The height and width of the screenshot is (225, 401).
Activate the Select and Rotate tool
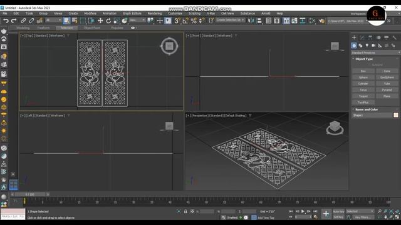click(x=108, y=21)
